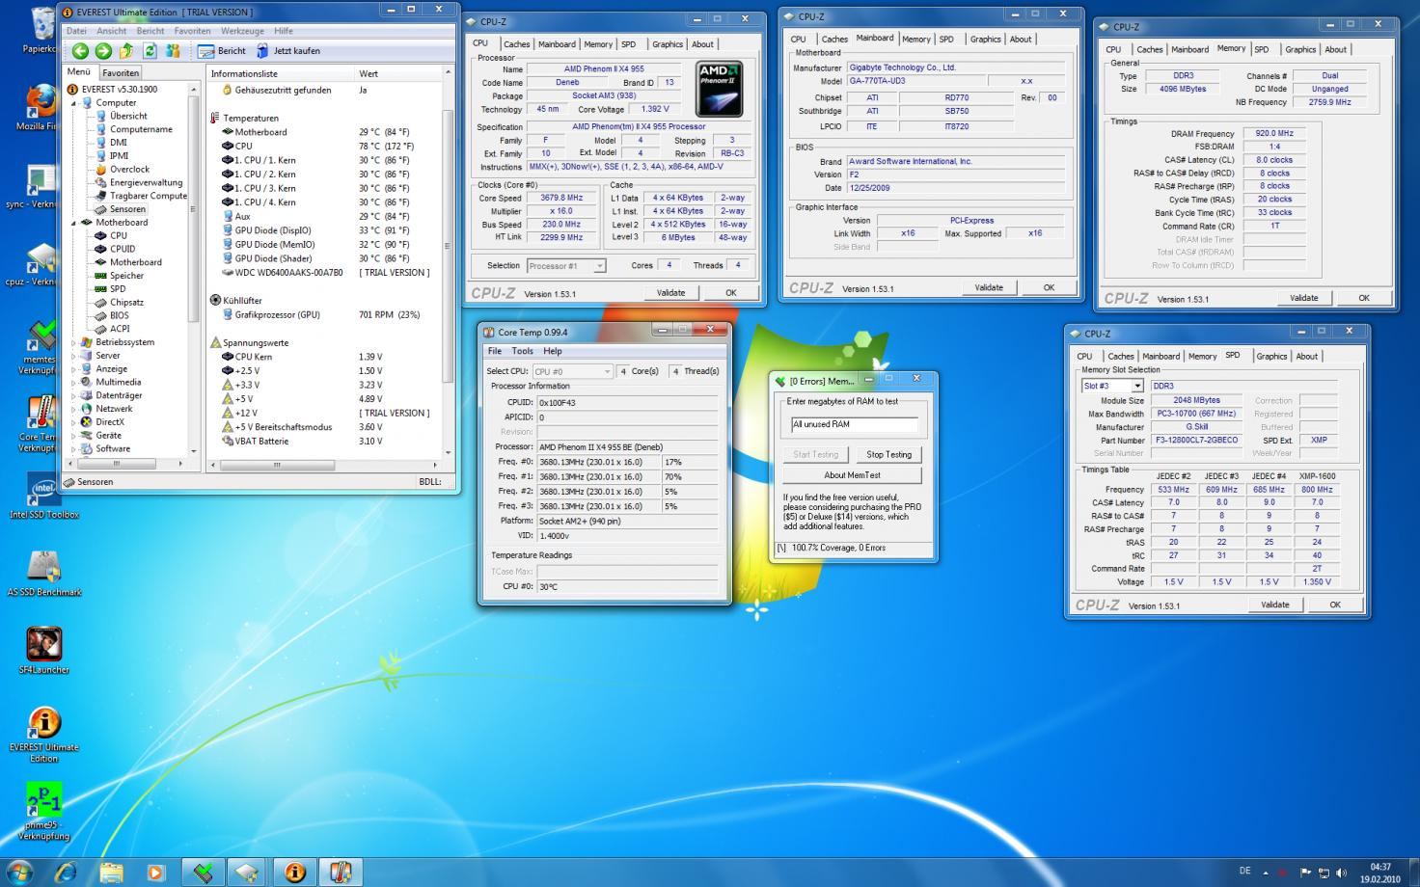Viewport: 1420px width, 887px height.
Task: Click the green Forward arrow in EVEREST toolbar
Action: coord(103,51)
